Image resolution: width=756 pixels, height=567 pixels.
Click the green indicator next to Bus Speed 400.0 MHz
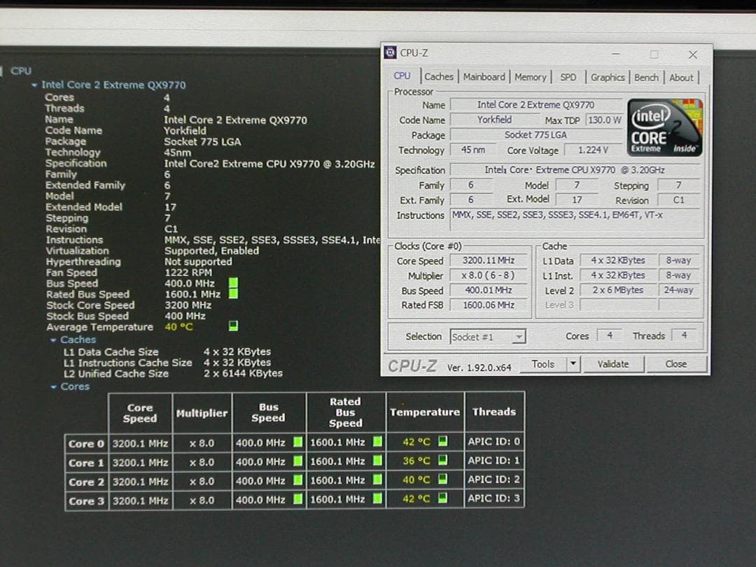(x=232, y=283)
